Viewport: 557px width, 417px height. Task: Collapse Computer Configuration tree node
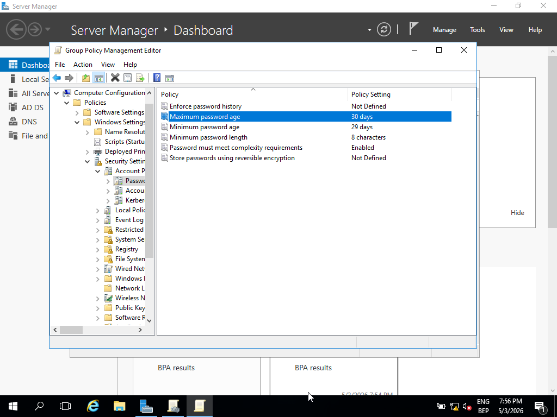pos(57,93)
